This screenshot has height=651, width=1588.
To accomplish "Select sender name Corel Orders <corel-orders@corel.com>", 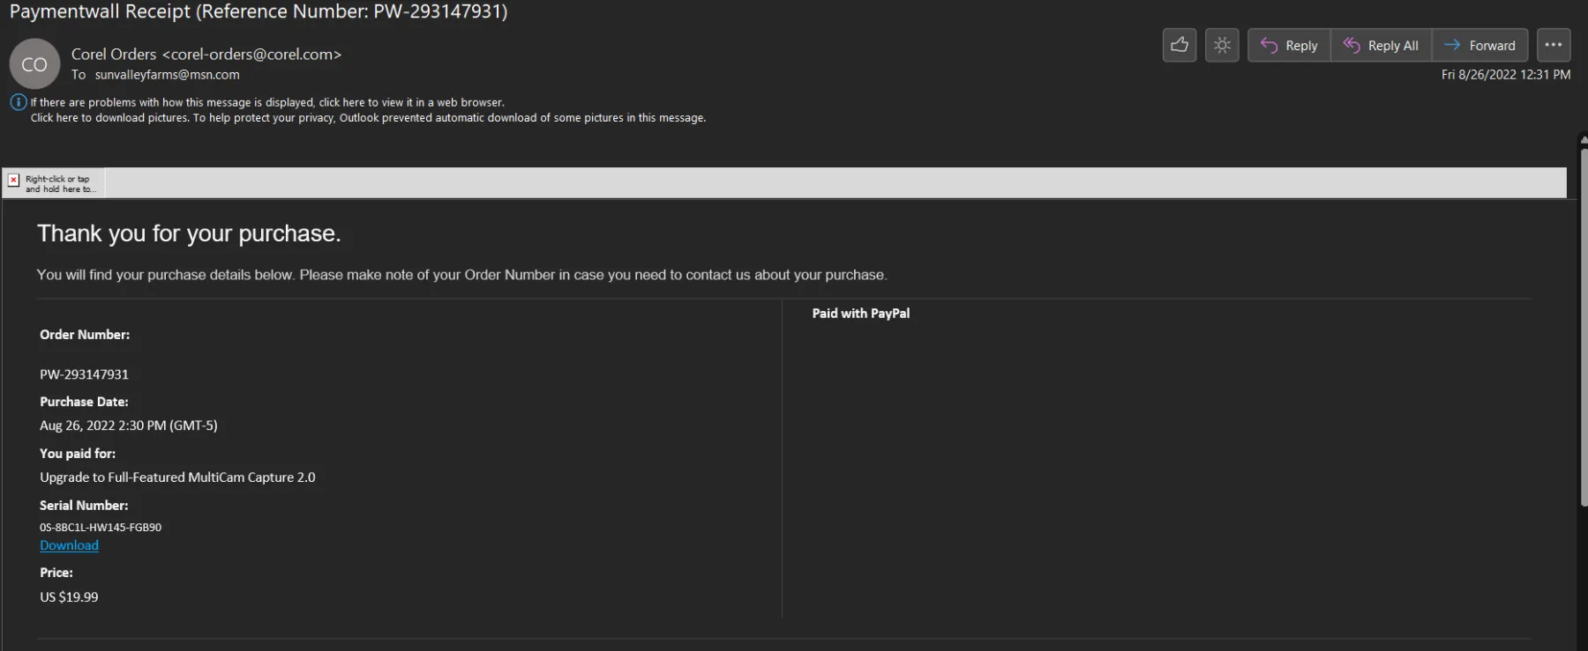I will 206,54.
